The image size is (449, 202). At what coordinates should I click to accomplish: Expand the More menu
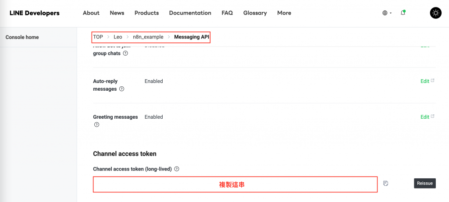[284, 13]
